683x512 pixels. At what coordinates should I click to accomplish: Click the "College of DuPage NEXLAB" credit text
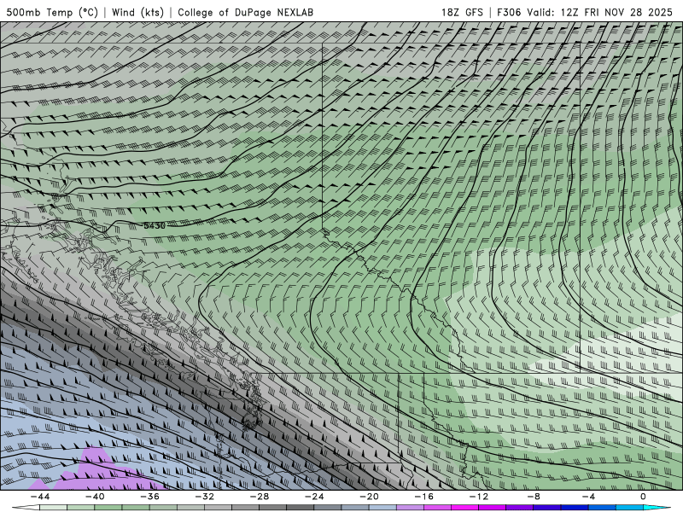coord(245,12)
